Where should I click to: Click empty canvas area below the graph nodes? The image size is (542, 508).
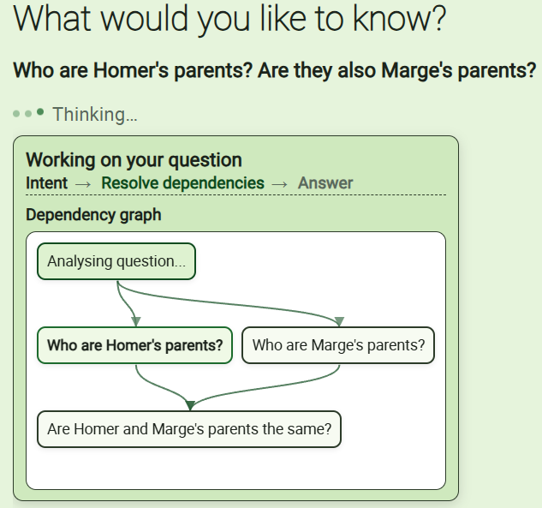[235, 469]
